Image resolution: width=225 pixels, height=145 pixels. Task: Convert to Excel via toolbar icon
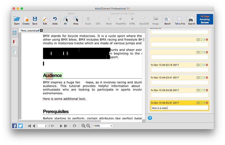(88, 21)
